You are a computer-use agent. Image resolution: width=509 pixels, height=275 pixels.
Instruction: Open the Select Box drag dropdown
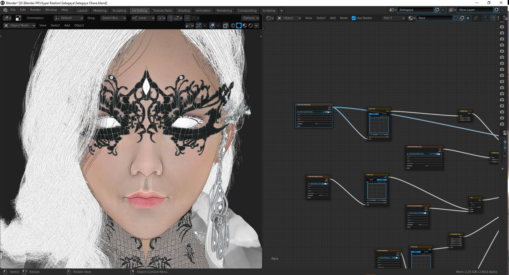[x=113, y=18]
